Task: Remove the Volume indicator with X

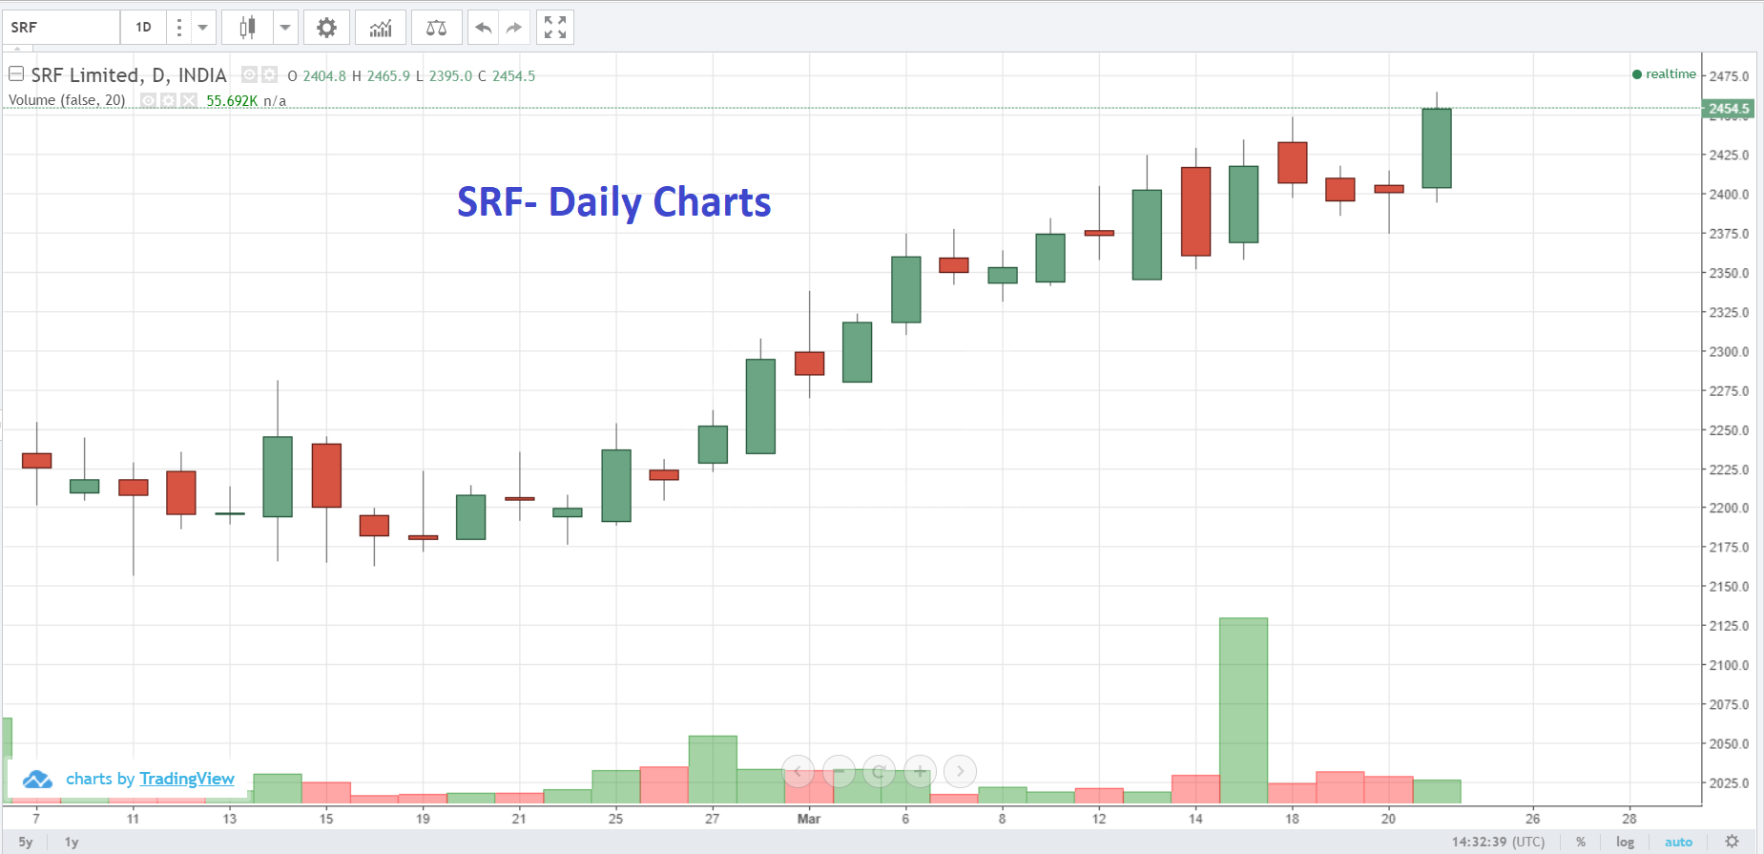Action: (x=189, y=100)
